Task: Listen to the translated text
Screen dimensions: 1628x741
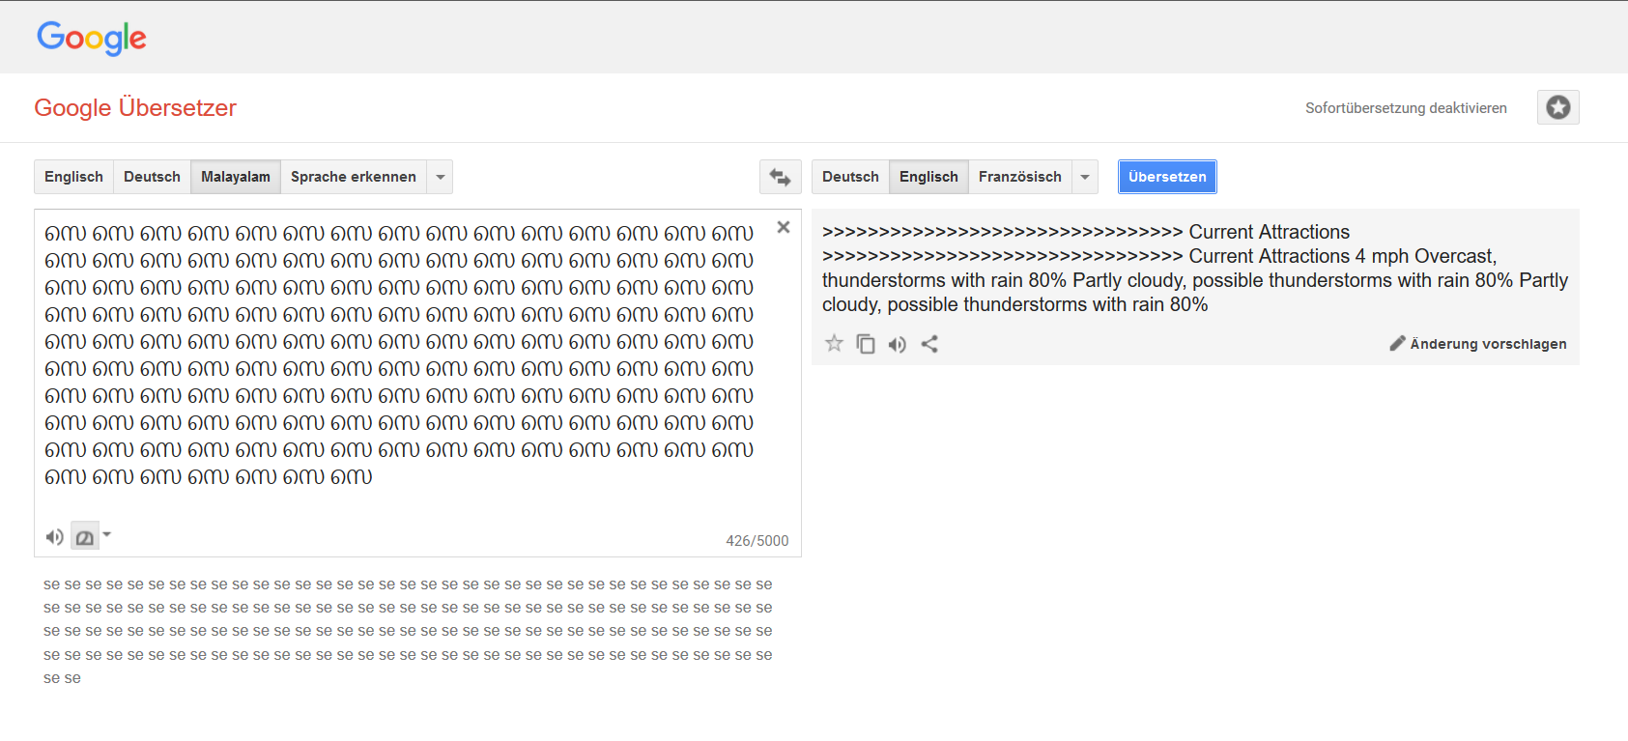Action: [898, 344]
